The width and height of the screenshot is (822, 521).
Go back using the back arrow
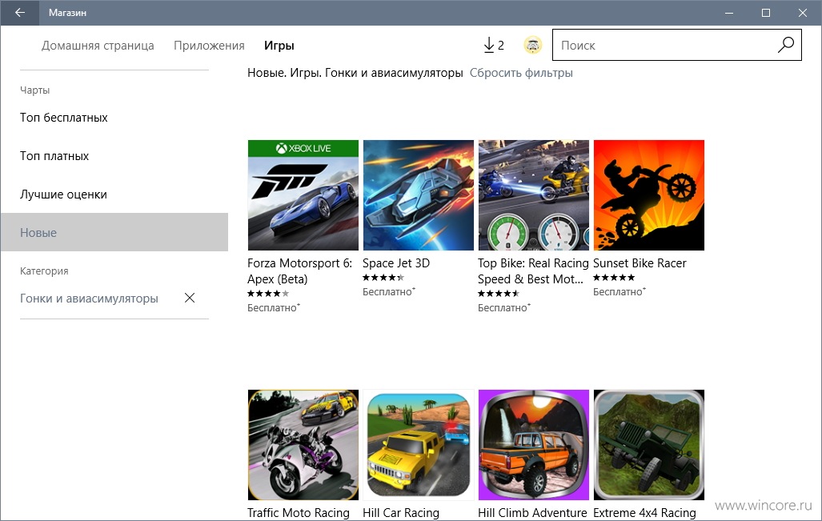[19, 13]
